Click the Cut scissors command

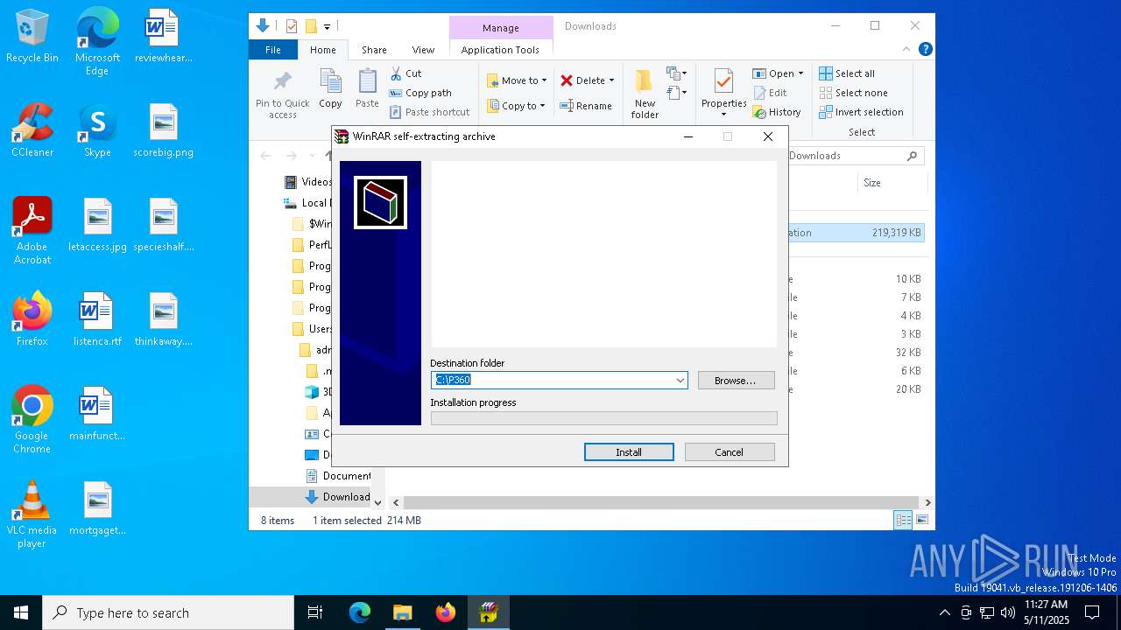405,73
